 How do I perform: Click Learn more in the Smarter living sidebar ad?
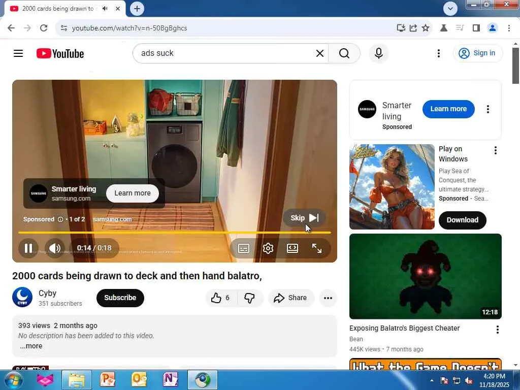[x=448, y=109]
